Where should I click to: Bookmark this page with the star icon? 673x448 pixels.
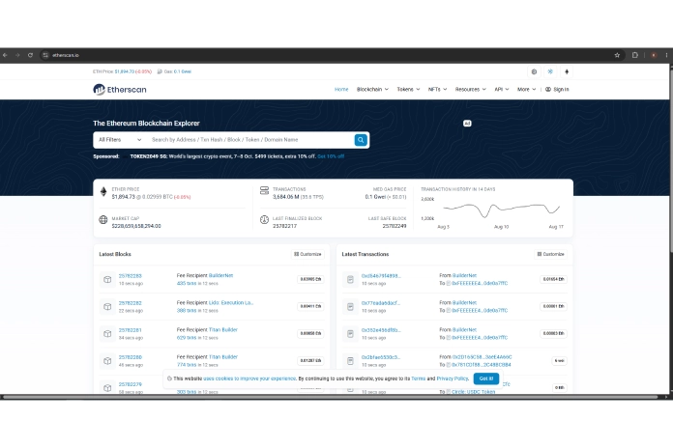(x=617, y=55)
